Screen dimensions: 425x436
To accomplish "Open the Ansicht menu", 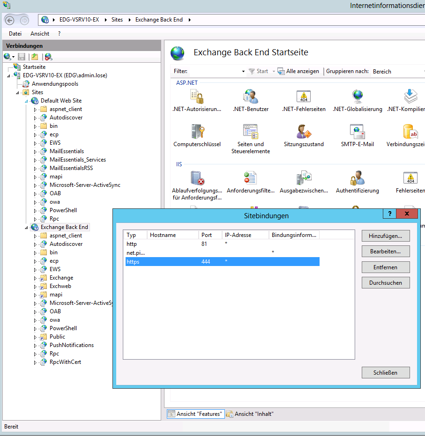I will (40, 34).
